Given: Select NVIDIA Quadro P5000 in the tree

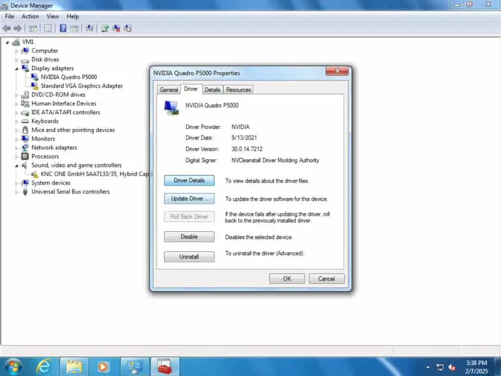Looking at the screenshot, I should 68,77.
